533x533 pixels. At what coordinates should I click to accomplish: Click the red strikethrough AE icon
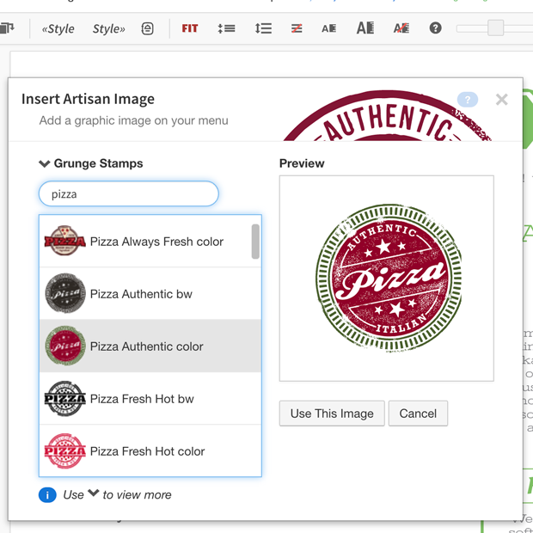click(x=401, y=28)
